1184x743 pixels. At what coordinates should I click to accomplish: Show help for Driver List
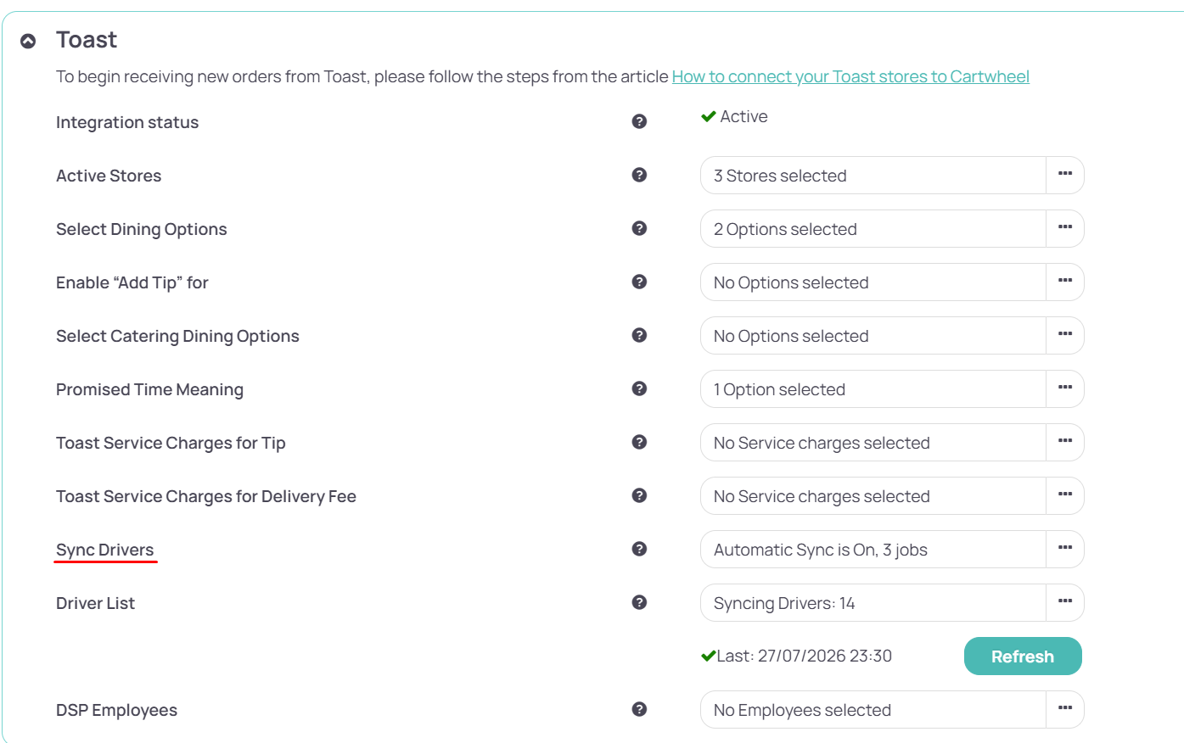[x=640, y=602]
